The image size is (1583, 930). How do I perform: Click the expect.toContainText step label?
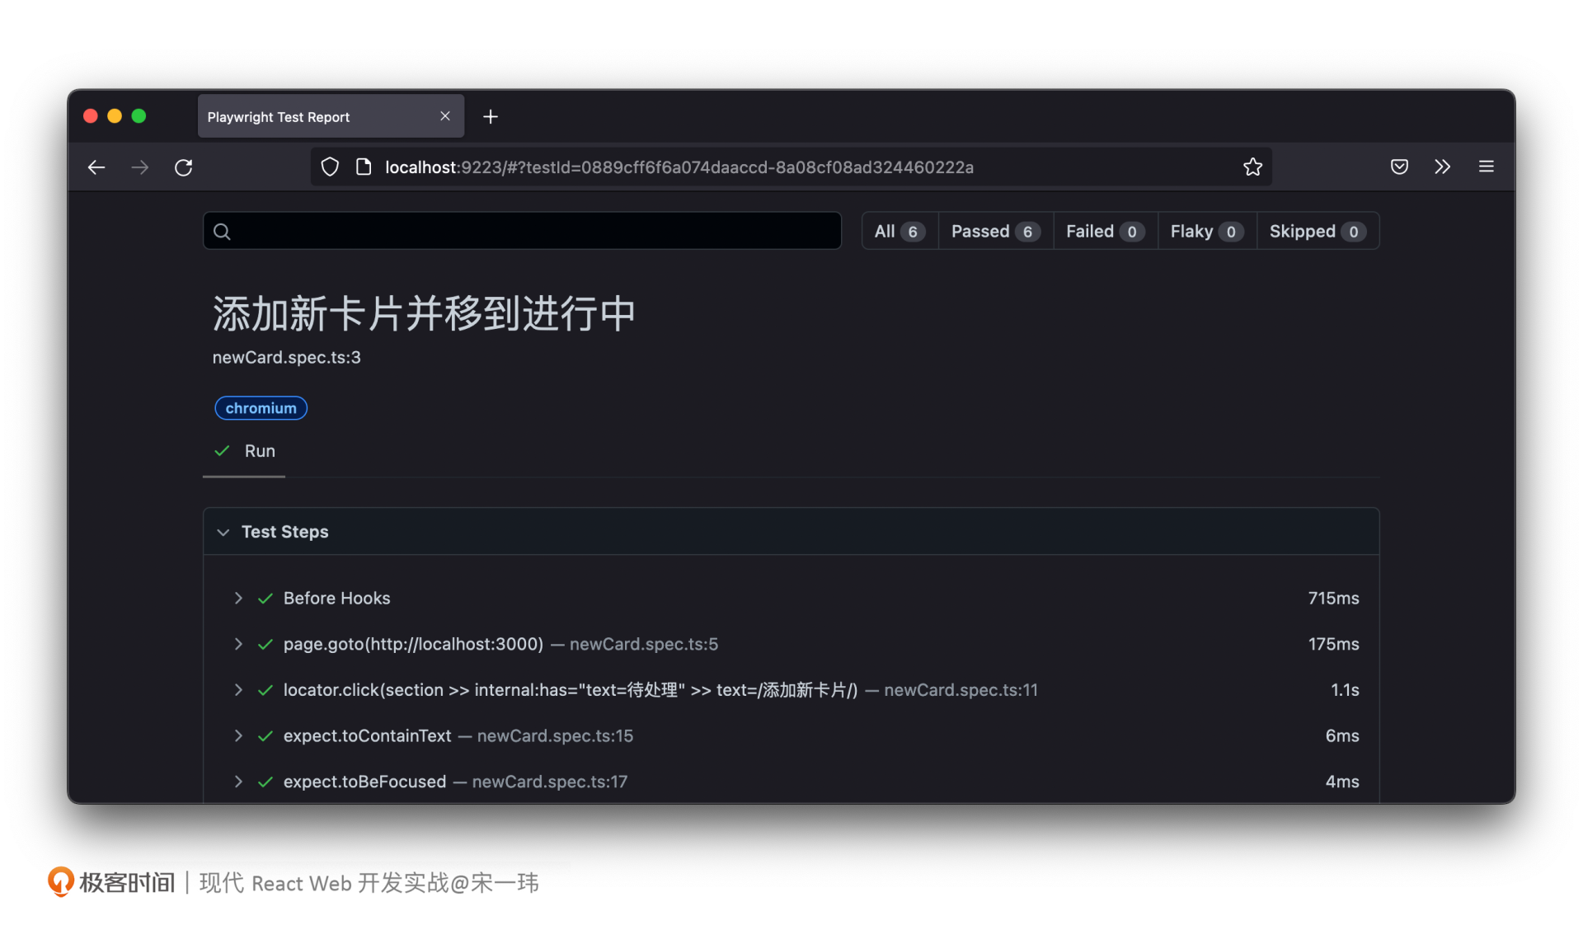[367, 736]
